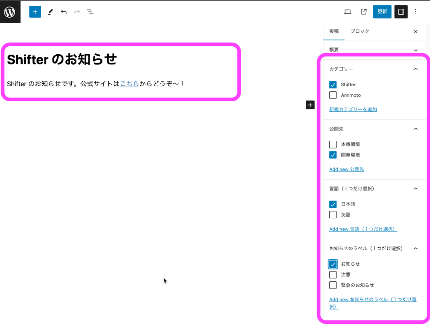Click the post title Shifter のお知らせ
The image size is (430, 328).
pyautogui.click(x=62, y=59)
